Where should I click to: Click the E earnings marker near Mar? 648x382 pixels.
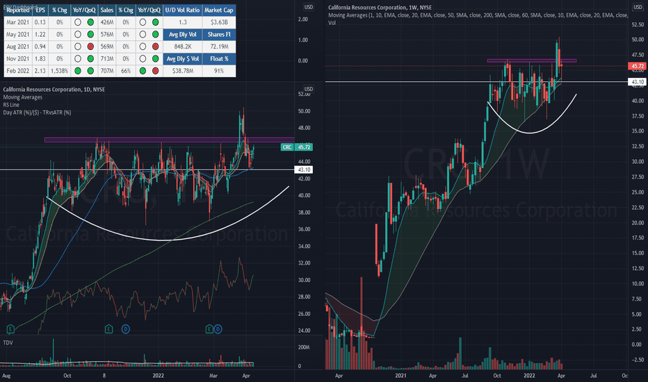point(209,329)
